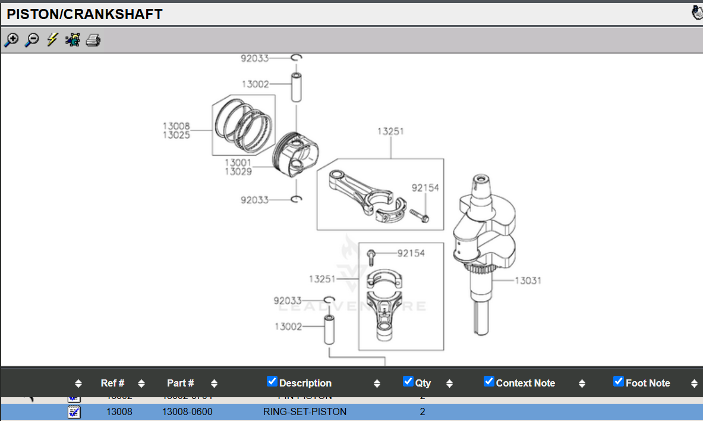The width and height of the screenshot is (703, 421).
Task: Click the fit-diagram selection icon
Action: (72, 40)
